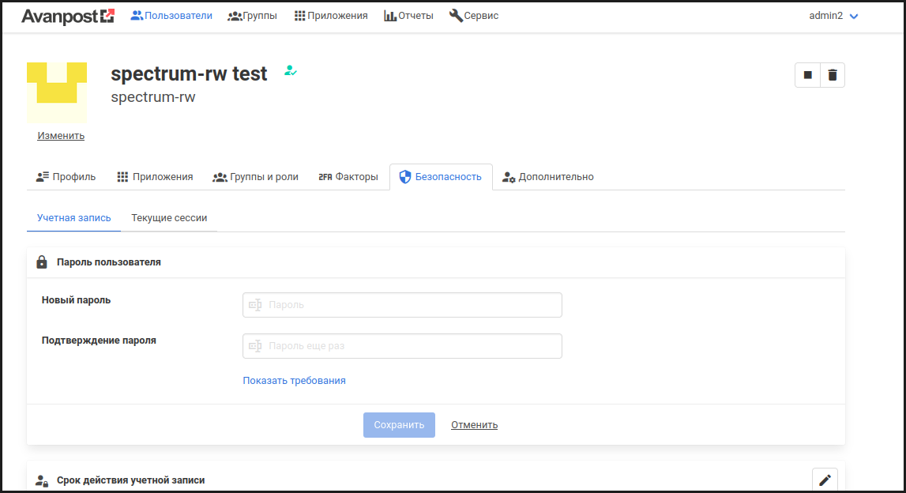Viewport: 906px width, 493px height.
Task: Switch to the Факторы 2FA tab
Action: click(x=348, y=177)
